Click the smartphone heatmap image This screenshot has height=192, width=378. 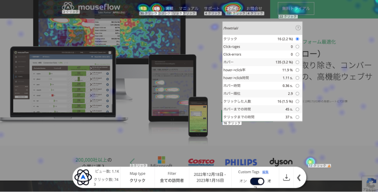(x=198, y=117)
